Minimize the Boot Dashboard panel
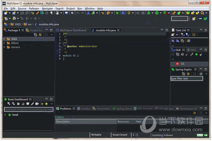212x141 pixels. (47, 99)
